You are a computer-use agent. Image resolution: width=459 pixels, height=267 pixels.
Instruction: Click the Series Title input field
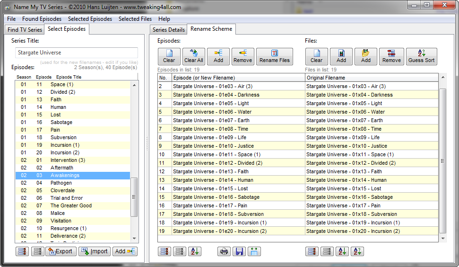[77, 53]
